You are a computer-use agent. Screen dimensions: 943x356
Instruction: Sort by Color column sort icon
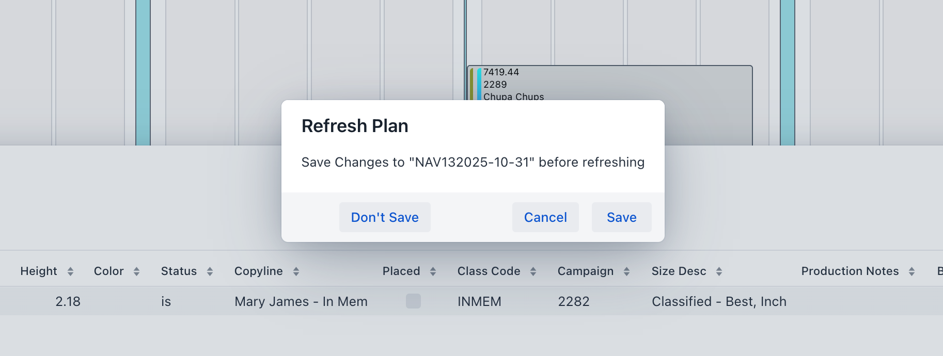[x=136, y=271]
